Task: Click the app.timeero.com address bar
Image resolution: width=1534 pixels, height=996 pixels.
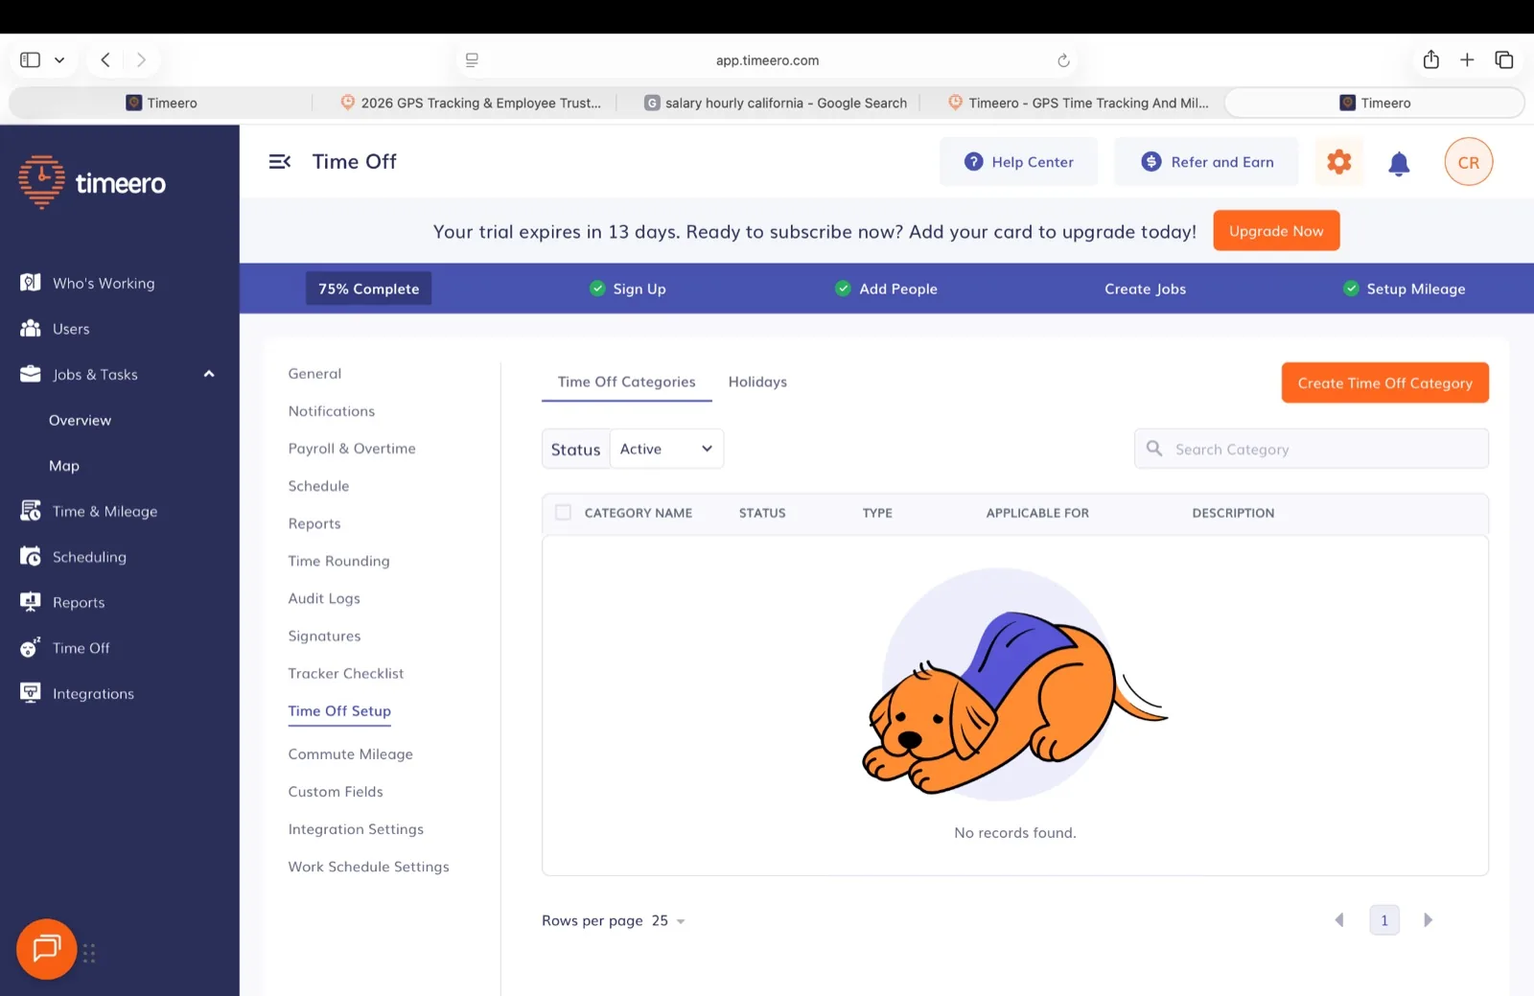Action: (767, 60)
